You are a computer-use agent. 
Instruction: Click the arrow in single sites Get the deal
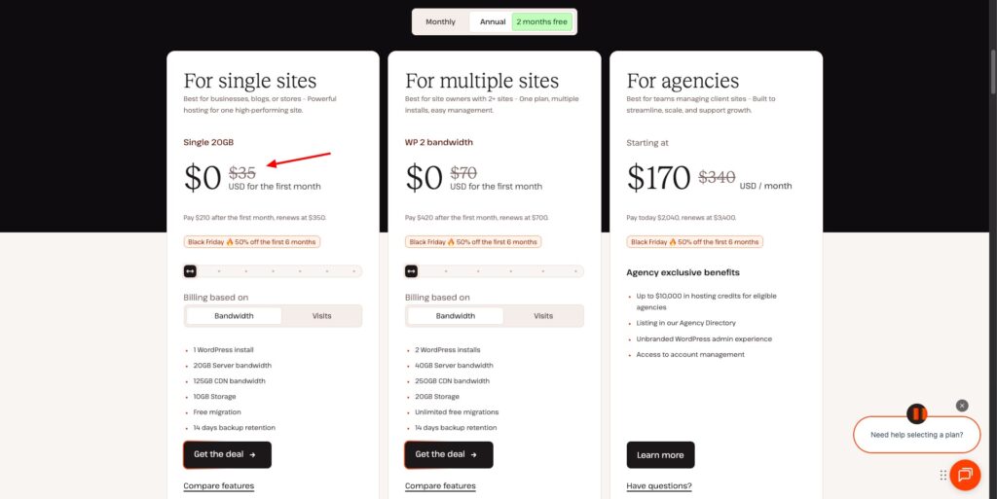click(252, 454)
